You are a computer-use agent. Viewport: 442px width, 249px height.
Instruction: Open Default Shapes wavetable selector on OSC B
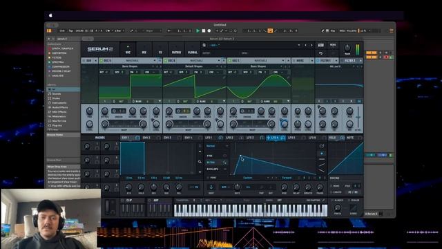(x=194, y=66)
